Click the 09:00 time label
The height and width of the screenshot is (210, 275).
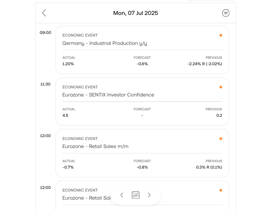[45, 33]
